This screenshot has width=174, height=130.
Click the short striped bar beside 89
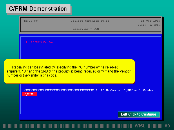click(155, 126)
